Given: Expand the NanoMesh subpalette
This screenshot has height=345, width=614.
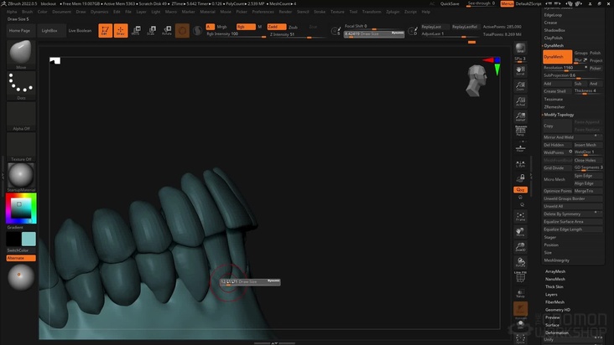Looking at the screenshot, I should pyautogui.click(x=555, y=280).
